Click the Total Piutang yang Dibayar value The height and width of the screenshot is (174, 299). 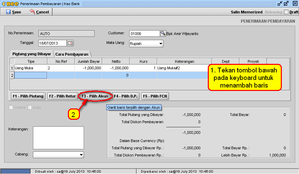click(x=191, y=115)
